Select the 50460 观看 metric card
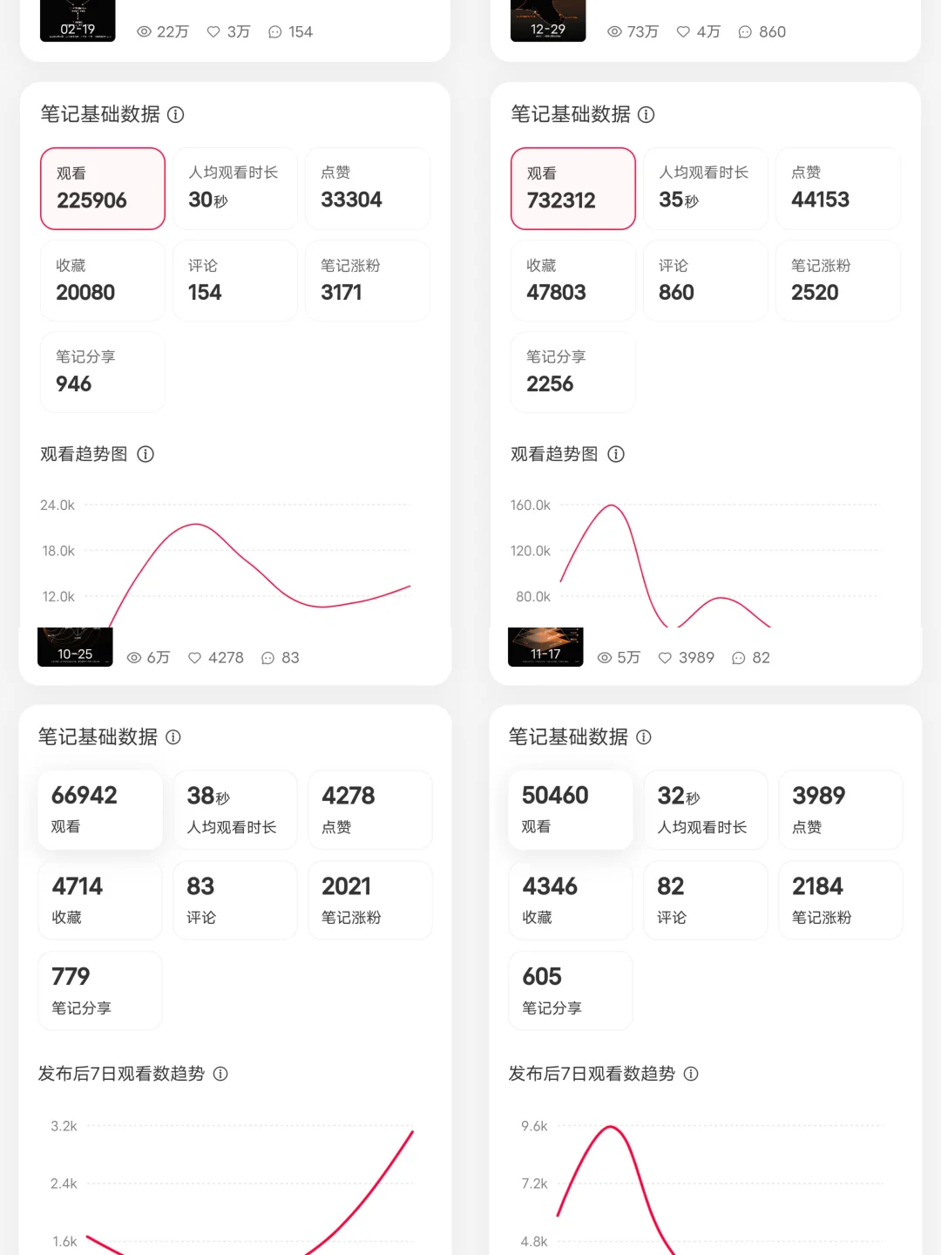The width and height of the screenshot is (941, 1255). (x=571, y=810)
